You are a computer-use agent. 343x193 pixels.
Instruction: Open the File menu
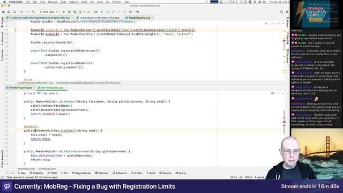click(27, 2)
